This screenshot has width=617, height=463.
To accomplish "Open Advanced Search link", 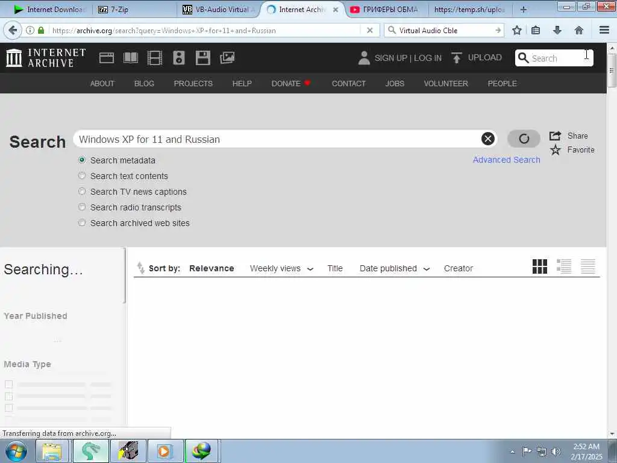I will (506, 160).
